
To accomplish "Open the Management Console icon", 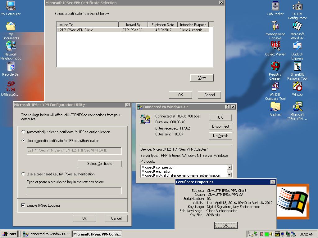I will coord(275,26).
